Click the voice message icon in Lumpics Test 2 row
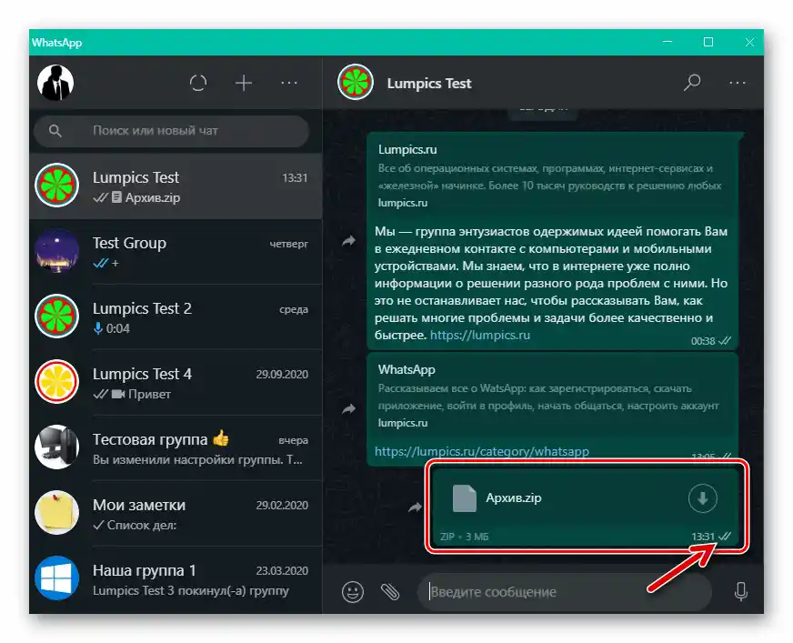Viewport: 793px width, 643px height. click(98, 329)
